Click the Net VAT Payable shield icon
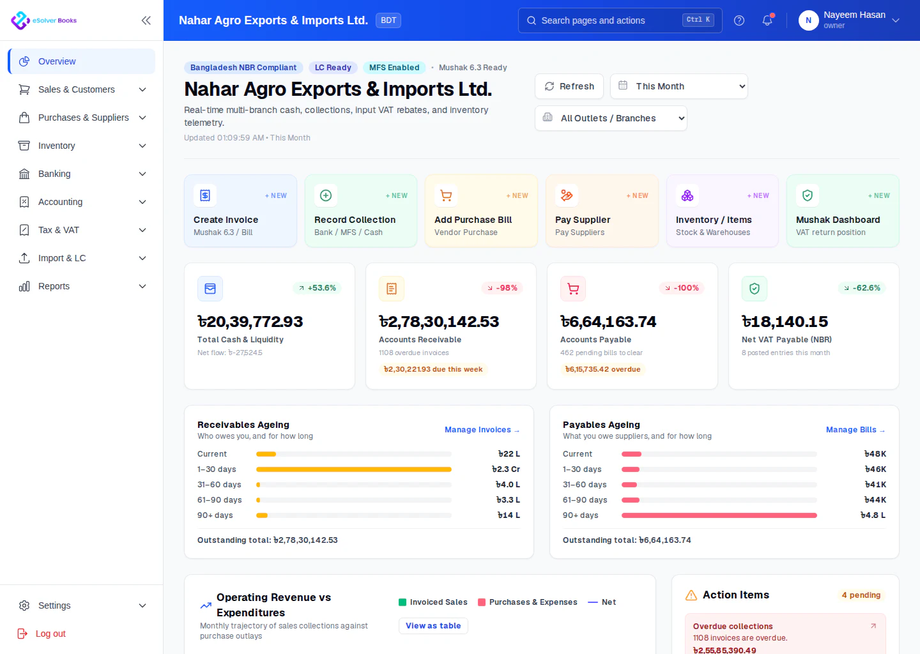920x654 pixels. pyautogui.click(x=755, y=289)
